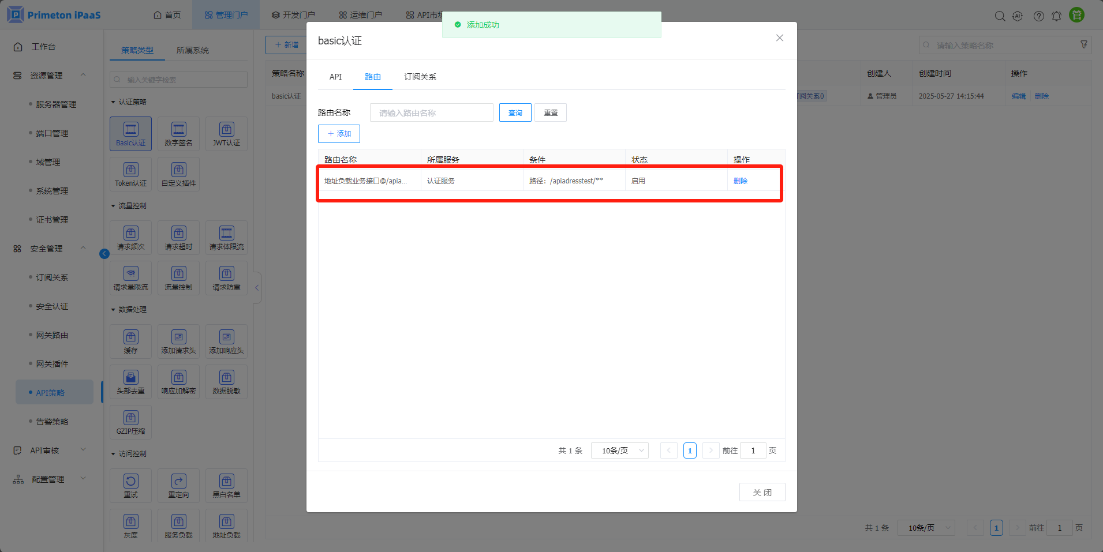The width and height of the screenshot is (1103, 552).
Task: Focus the 路由名称 input field
Action: pos(431,113)
